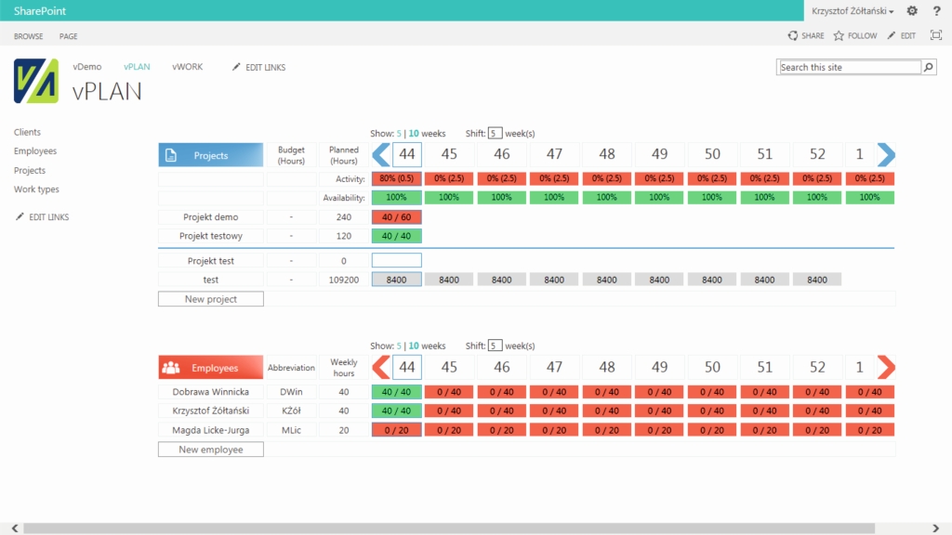Navigate to vPLAN in top nav
The width and height of the screenshot is (952, 535).
pyautogui.click(x=137, y=67)
